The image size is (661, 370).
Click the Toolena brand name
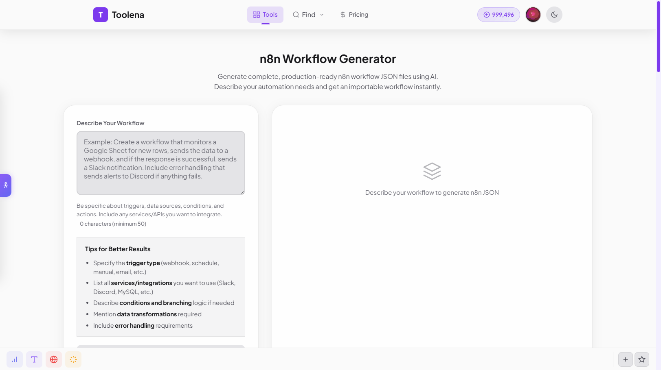click(128, 15)
